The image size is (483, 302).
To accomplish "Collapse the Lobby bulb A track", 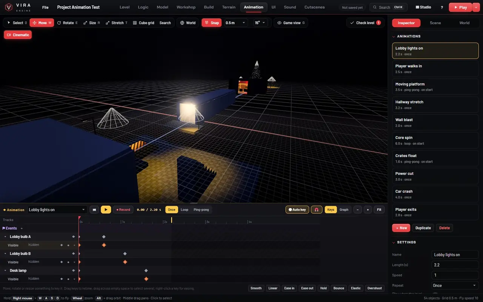I will (x=5, y=237).
